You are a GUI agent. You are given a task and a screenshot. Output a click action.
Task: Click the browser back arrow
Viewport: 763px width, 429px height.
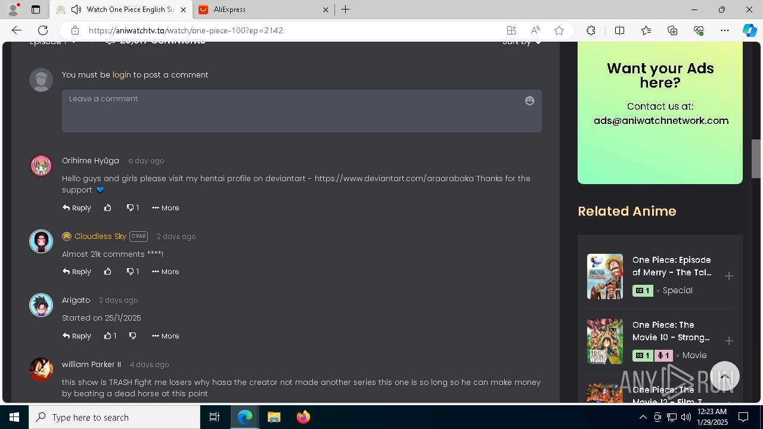tap(17, 30)
